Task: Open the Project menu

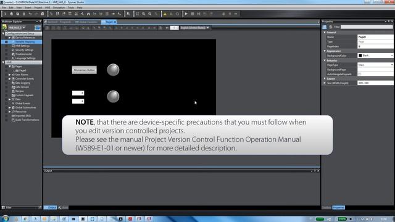Action: point(38,7)
